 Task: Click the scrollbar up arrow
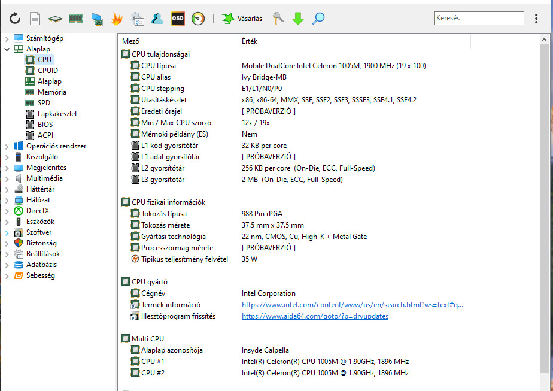click(545, 40)
